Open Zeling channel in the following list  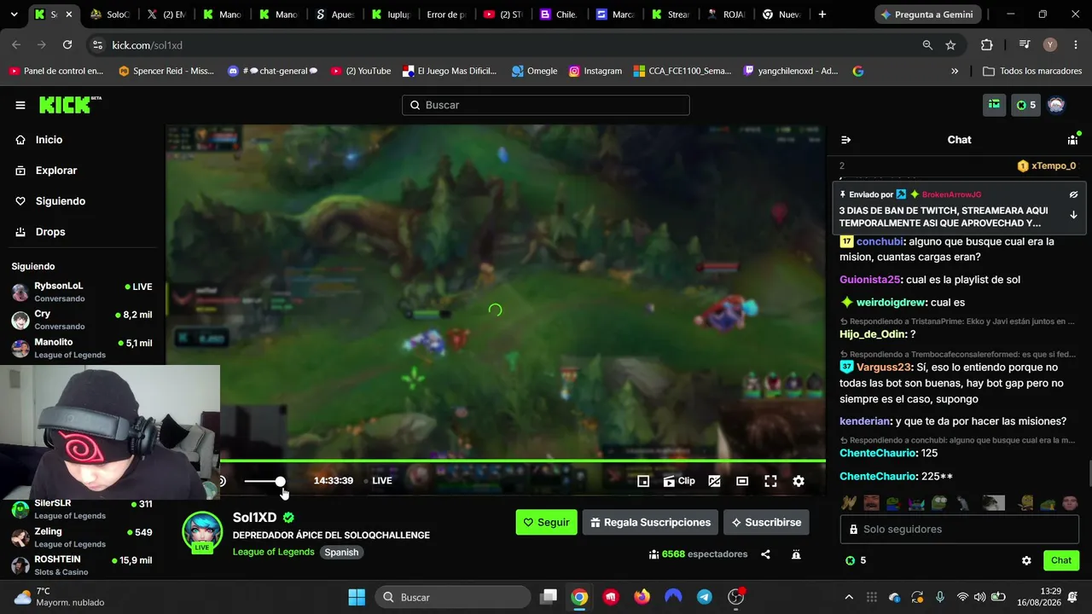point(82,537)
